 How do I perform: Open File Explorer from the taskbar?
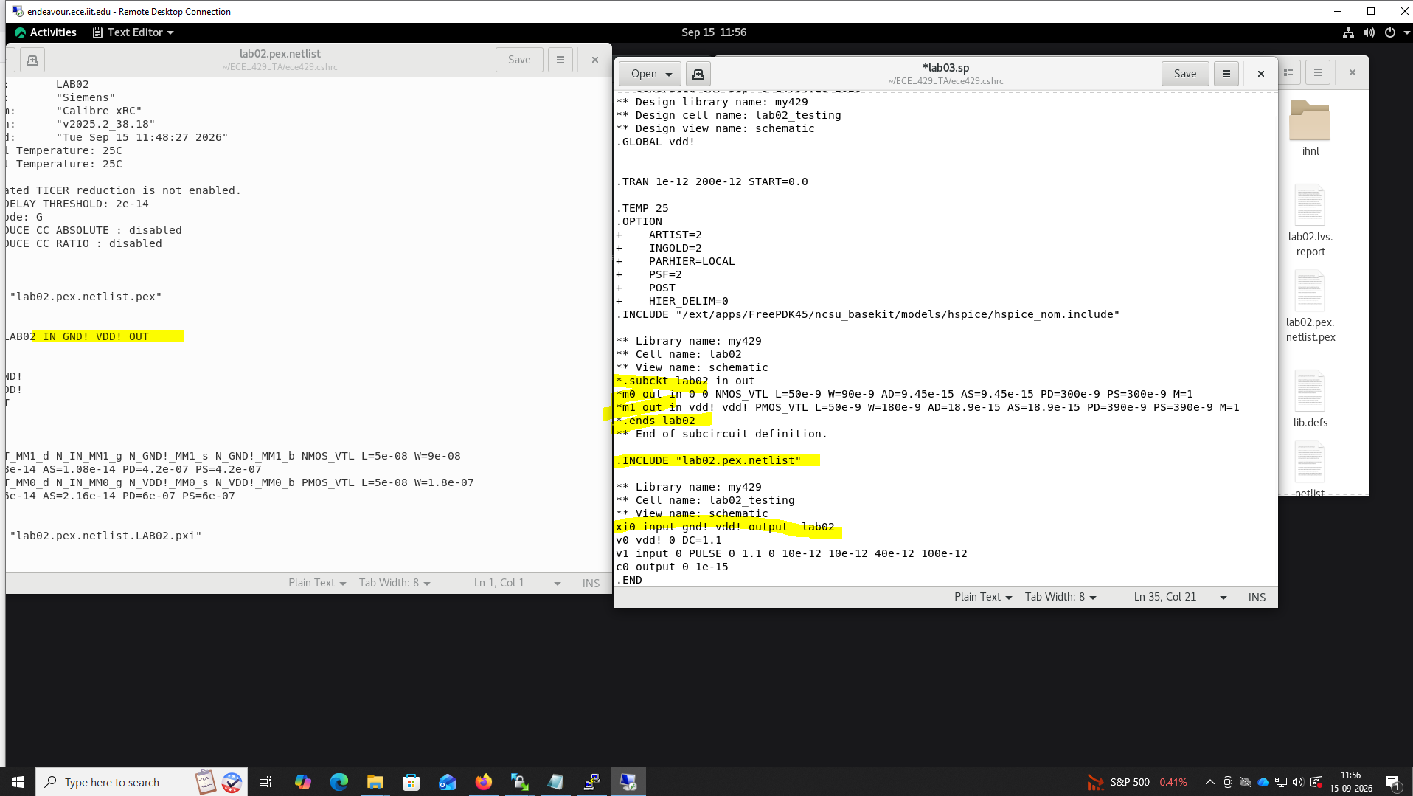(x=375, y=782)
